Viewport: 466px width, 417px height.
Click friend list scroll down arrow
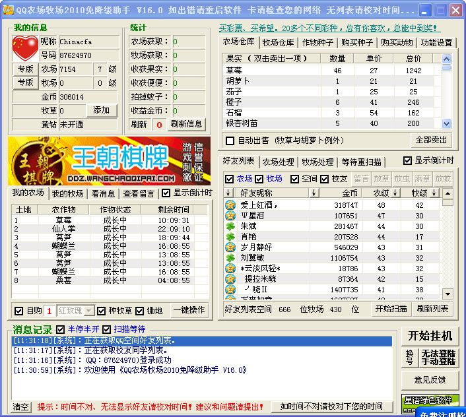[x=448, y=294]
